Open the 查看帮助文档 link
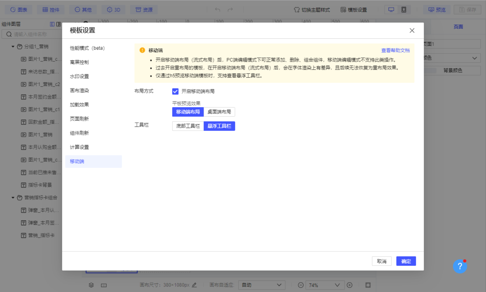Screen dimensions: 486x292 click(x=395, y=50)
